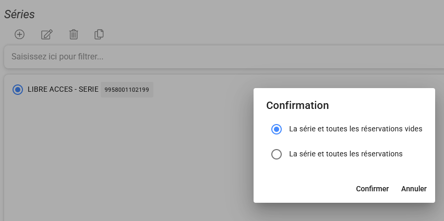Image resolution: width=444 pixels, height=221 pixels.
Task: Click the delete series trash icon
Action: [74, 34]
